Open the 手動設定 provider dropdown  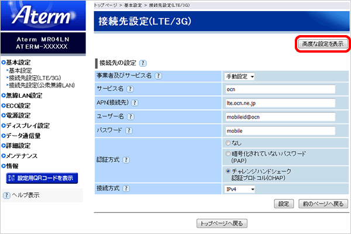(x=240, y=76)
